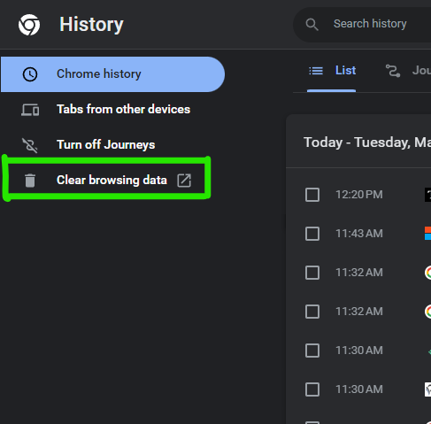Click the search magnifier icon
Viewport: 431px width, 424px height.
click(312, 25)
